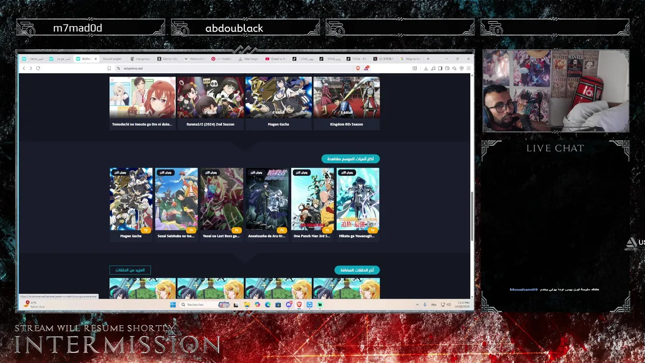Click airing-now badge on Hikata ga Yowasugite poster

pyautogui.click(x=347, y=172)
